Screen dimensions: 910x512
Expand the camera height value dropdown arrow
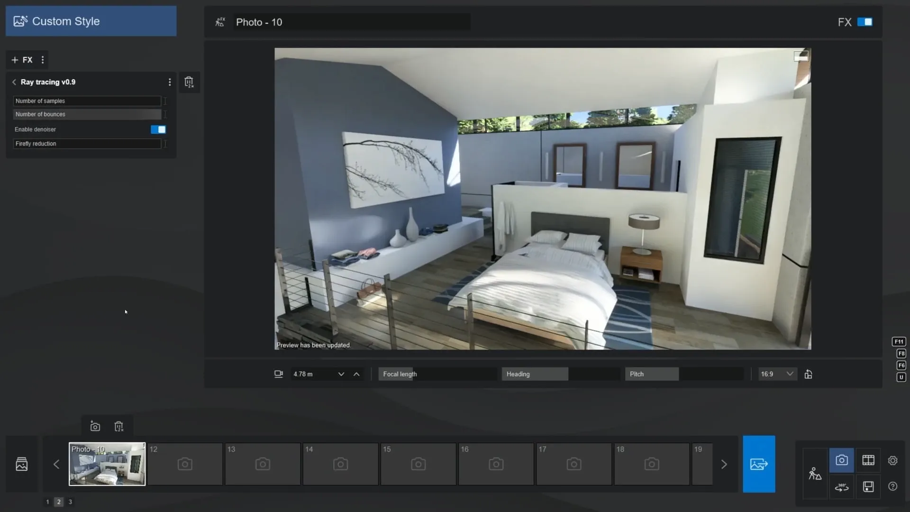(x=341, y=374)
